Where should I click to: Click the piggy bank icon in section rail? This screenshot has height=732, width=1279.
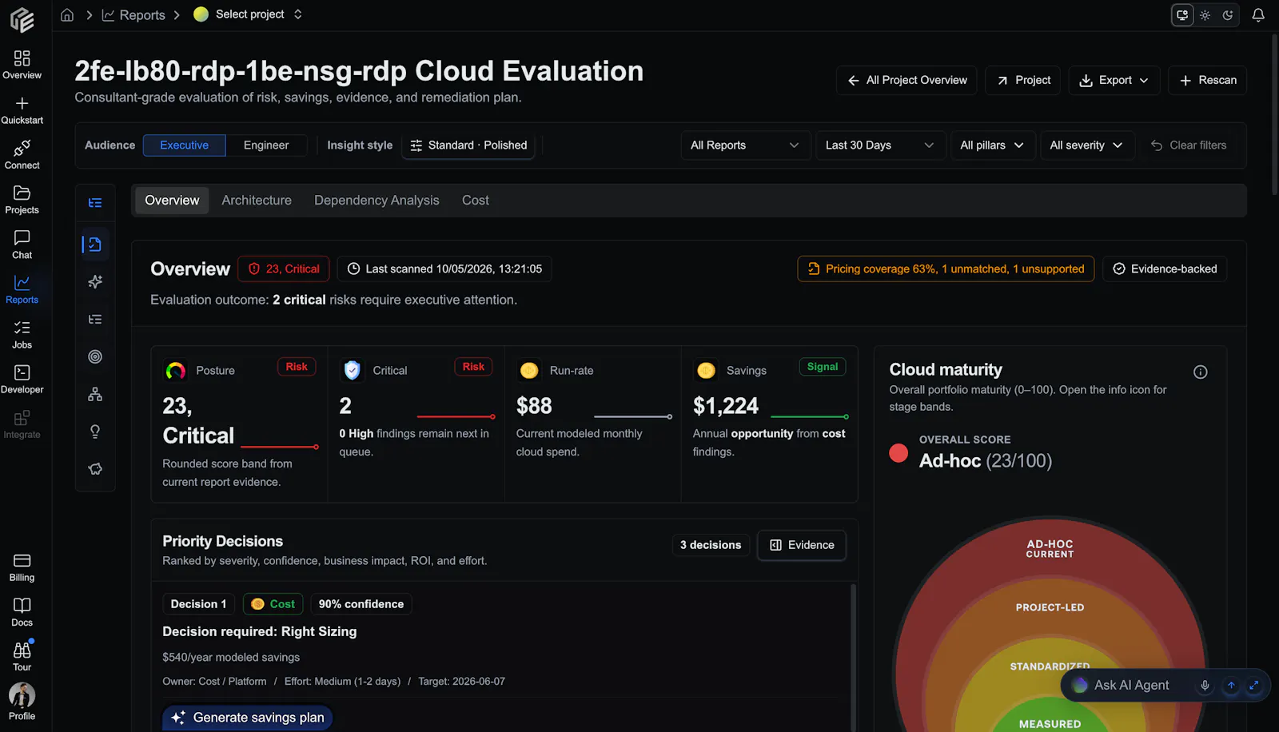[95, 469]
